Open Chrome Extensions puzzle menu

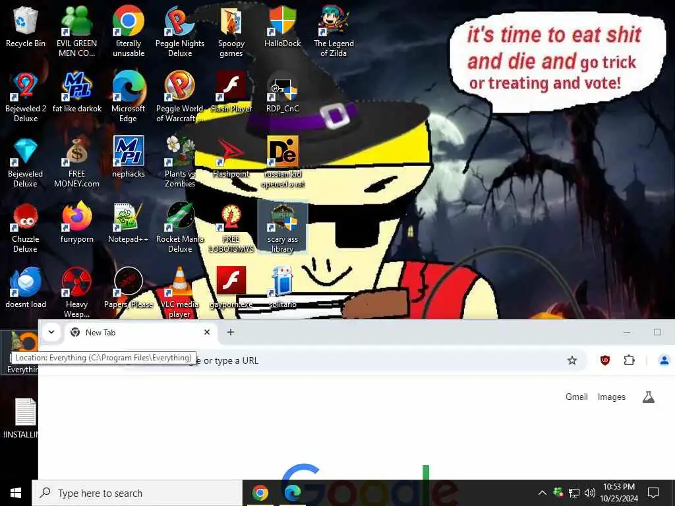coord(629,360)
